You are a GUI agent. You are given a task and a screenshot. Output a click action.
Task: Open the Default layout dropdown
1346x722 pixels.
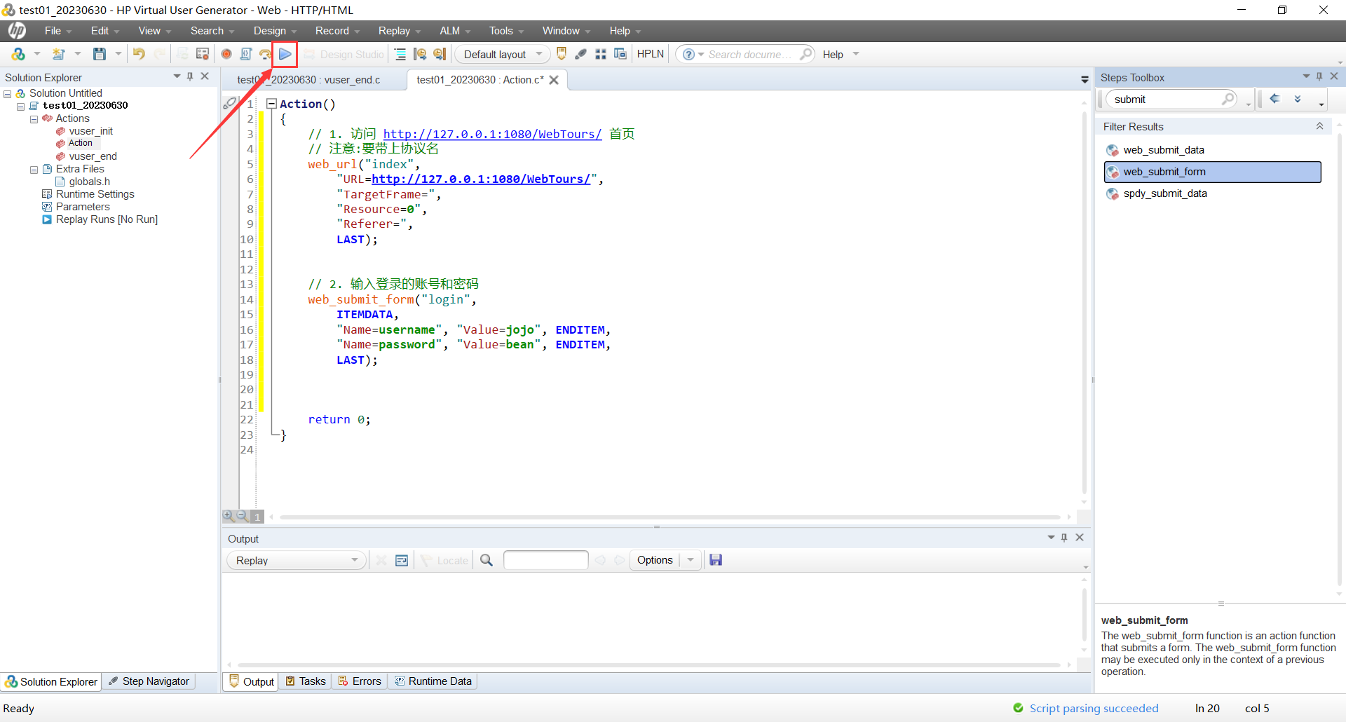point(539,54)
